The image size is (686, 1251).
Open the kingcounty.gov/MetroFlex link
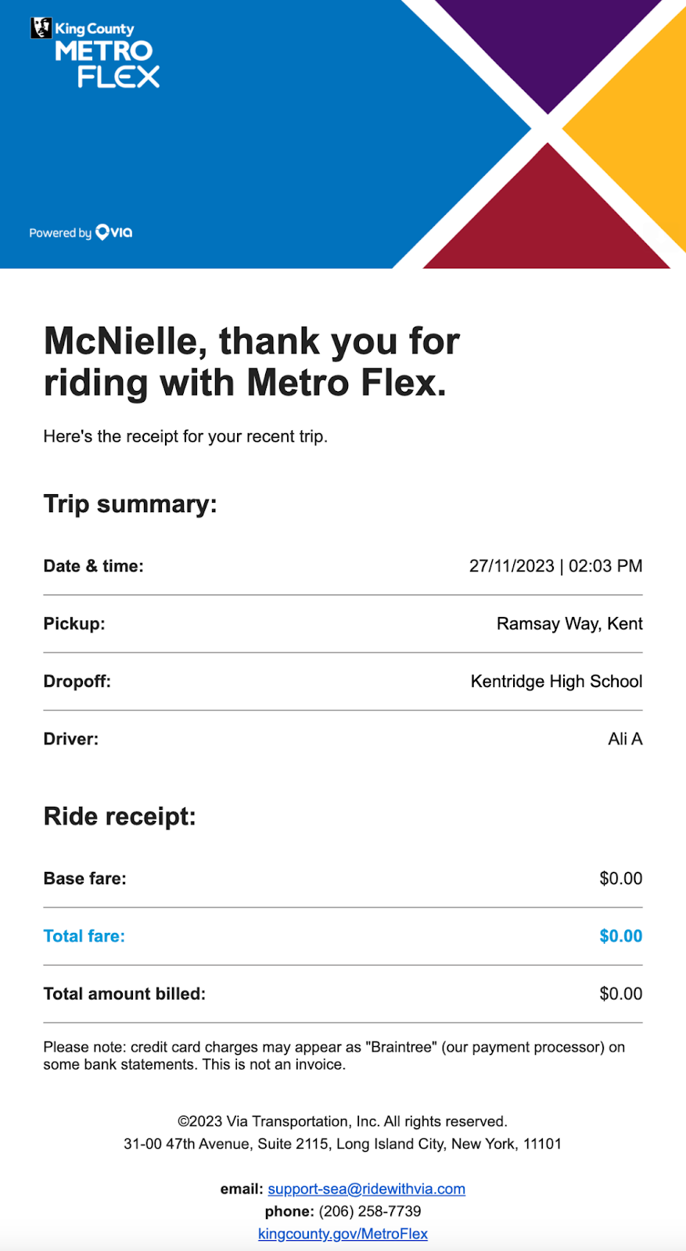(x=343, y=1234)
